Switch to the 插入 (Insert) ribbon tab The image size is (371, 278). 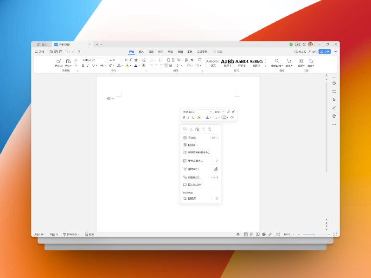(141, 51)
